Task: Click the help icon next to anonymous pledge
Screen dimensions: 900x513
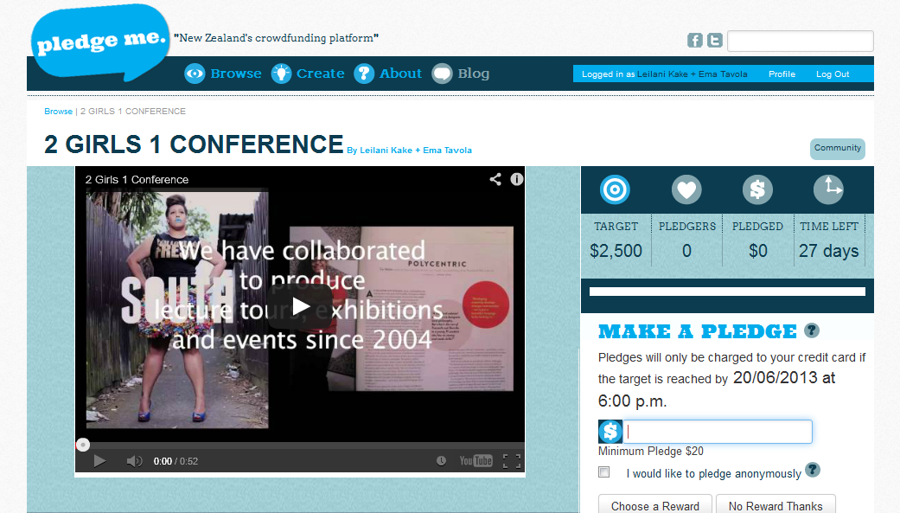Action: click(813, 470)
